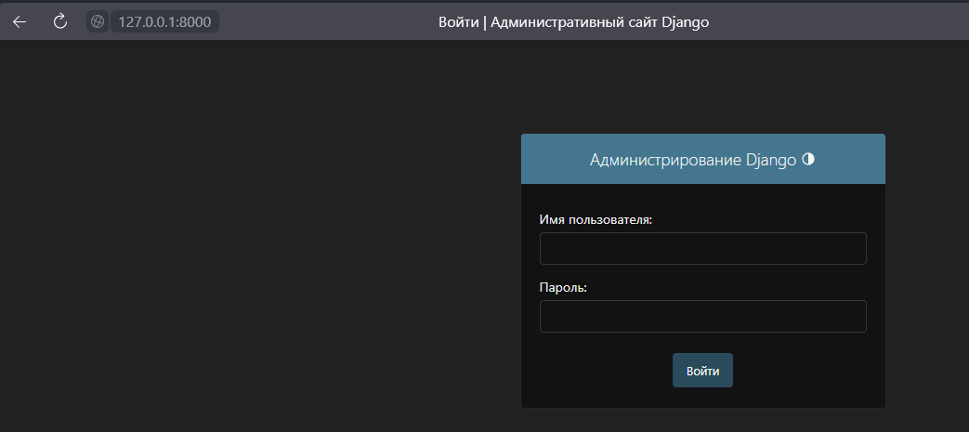Image resolution: width=969 pixels, height=432 pixels.
Task: Click blank toolbar area right of page title
Action: tap(836, 21)
